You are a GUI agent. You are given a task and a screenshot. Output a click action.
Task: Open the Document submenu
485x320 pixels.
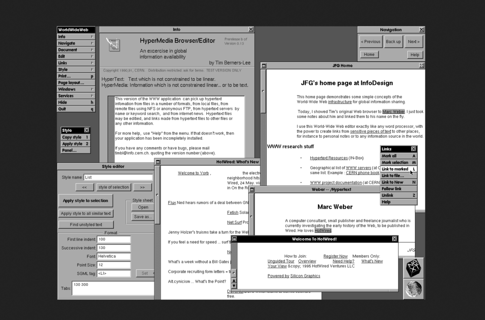(x=76, y=50)
